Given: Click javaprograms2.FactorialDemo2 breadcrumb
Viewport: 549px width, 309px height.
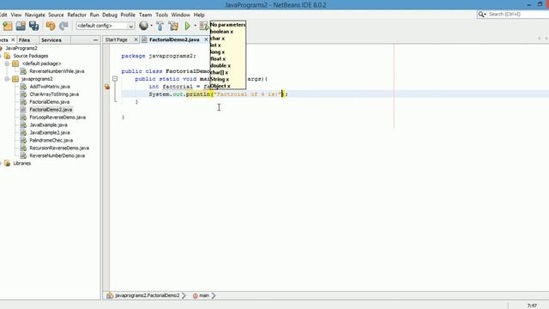Looking at the screenshot, I should click(x=147, y=295).
